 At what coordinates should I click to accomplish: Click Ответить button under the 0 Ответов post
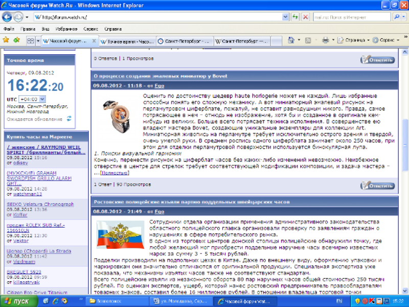pyautogui.click(x=377, y=60)
